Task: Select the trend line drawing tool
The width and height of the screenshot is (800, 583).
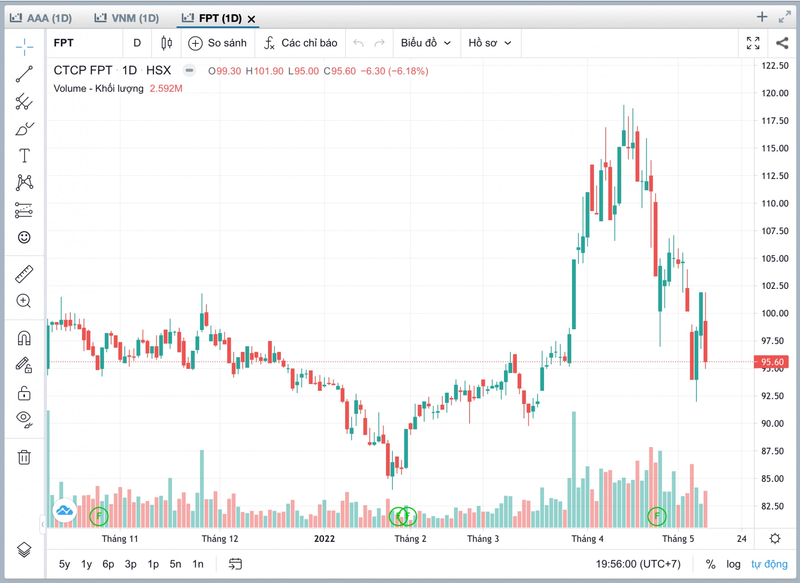Action: click(24, 74)
